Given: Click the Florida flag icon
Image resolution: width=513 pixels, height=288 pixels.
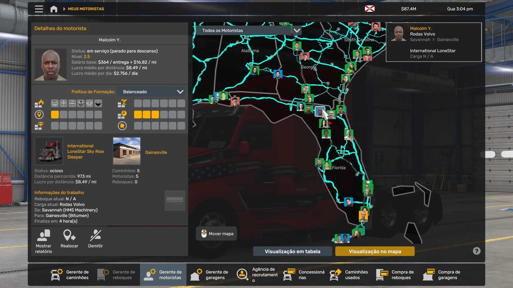Looking at the screenshot, I should [x=370, y=9].
